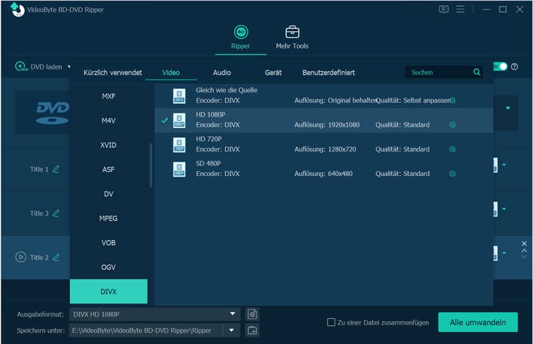Select MXF format in the list
The width and height of the screenshot is (533, 344).
click(109, 96)
